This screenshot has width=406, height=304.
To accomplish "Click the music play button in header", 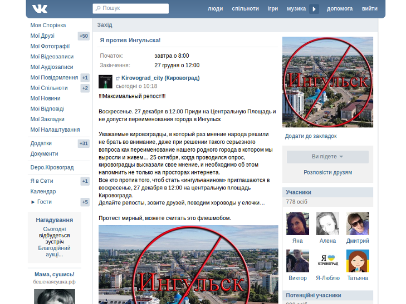I will click(314, 9).
